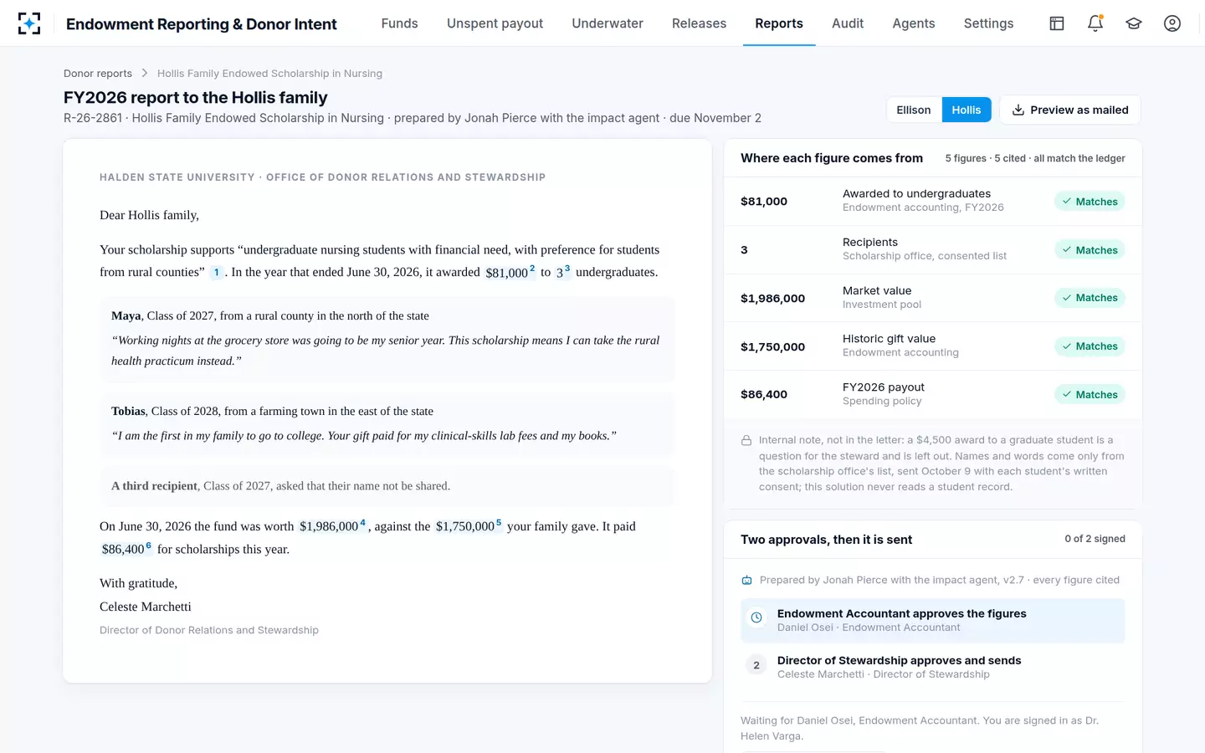Screen dimensions: 1205x753
Task: Click the '0 of 2 signed' status
Action: [1095, 539]
